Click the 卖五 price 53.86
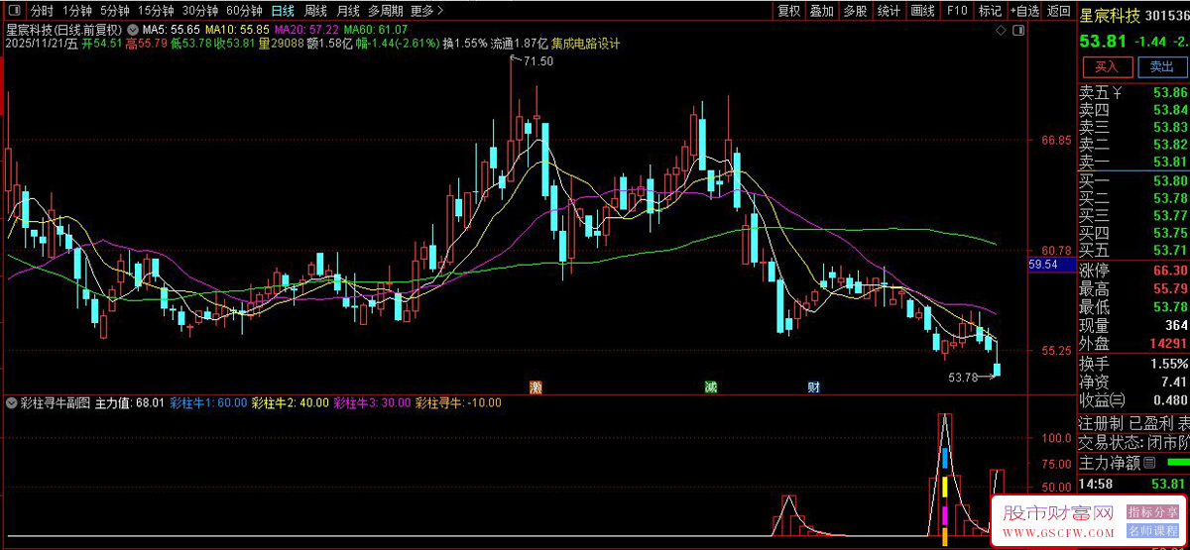1190x550 pixels. point(1170,93)
